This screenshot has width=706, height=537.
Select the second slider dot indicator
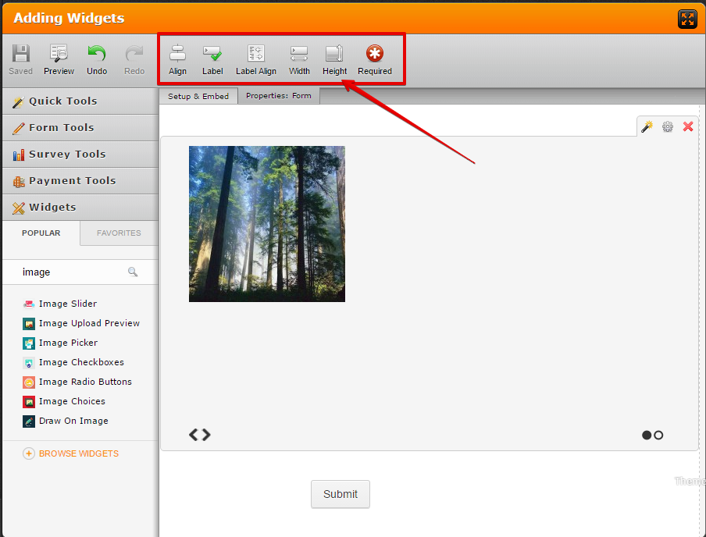pos(658,436)
